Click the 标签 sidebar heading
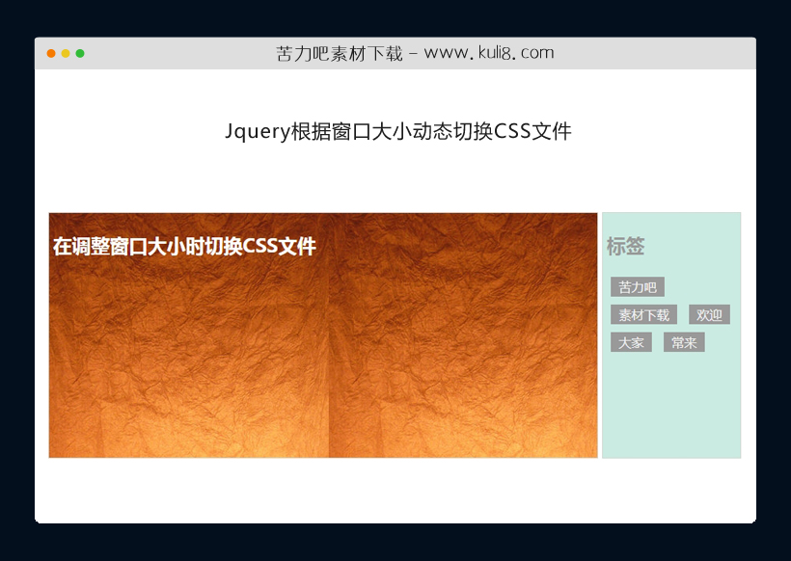This screenshot has width=791, height=561. pyautogui.click(x=626, y=247)
